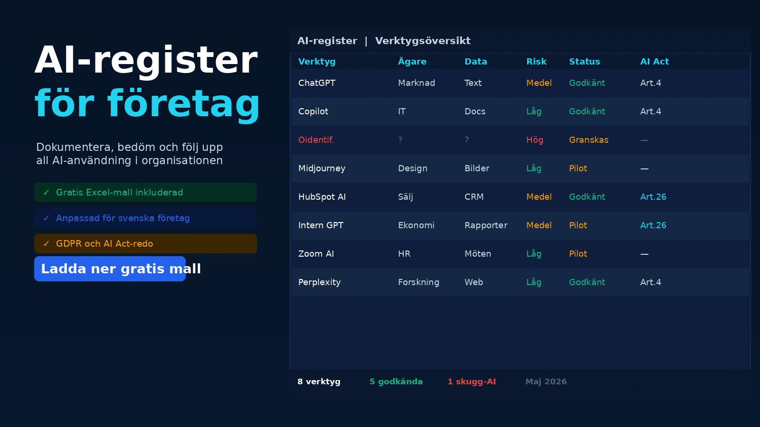Screen dimensions: 760x427
Task: Click Art.4 in the ChatGPT row
Action: 651,83
